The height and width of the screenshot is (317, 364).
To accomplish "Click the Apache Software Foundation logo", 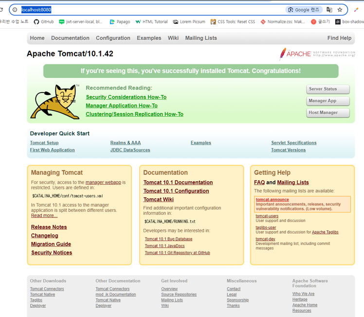I will tap(317, 54).
